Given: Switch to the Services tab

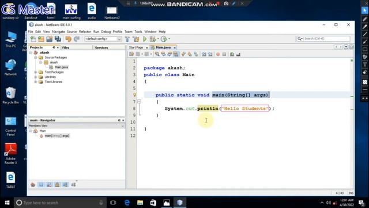Looking at the screenshot, I should 109,47.
